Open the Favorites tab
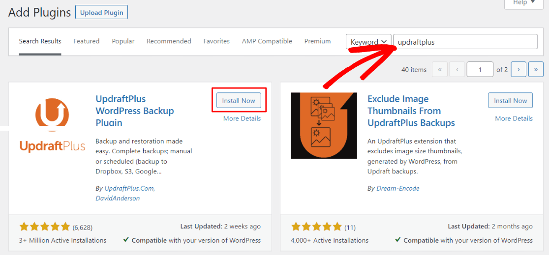Screen dimensions: 549x255 216,41
